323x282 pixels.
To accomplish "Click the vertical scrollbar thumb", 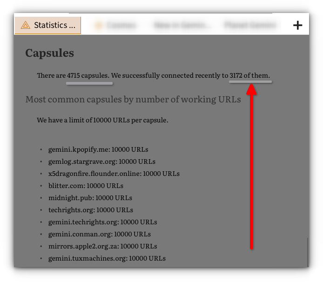I will 308,253.
